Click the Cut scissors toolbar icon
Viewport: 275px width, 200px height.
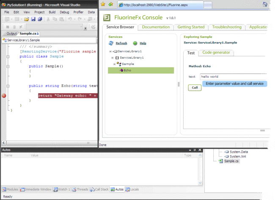48,19
